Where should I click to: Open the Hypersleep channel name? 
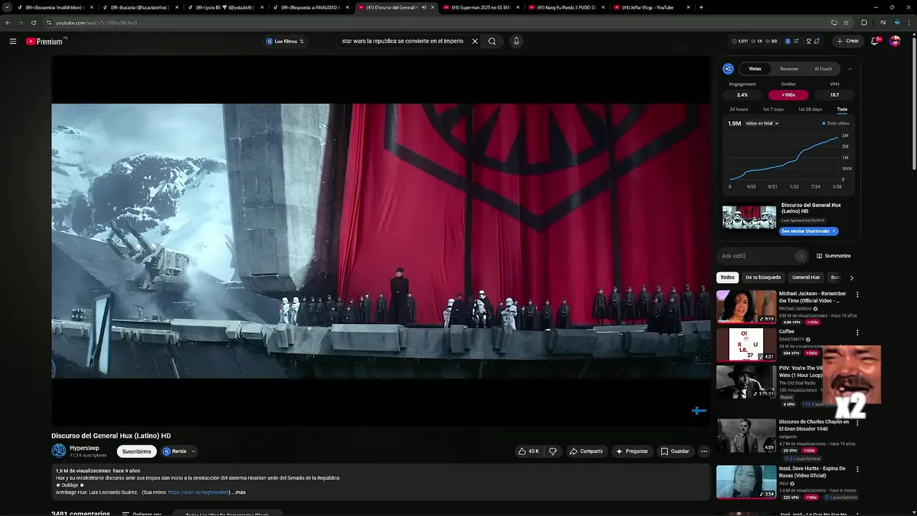(85, 448)
